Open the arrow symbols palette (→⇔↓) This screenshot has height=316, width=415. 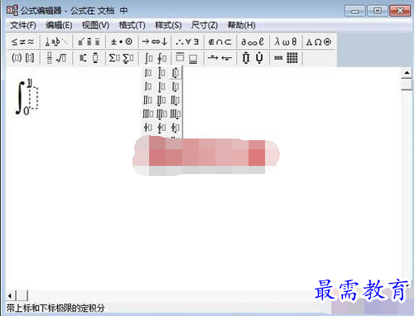[x=154, y=42]
